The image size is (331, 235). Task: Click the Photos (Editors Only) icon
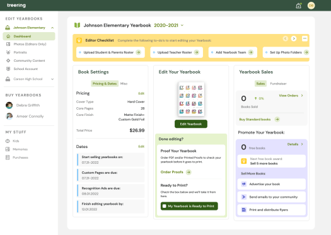pos(8,44)
